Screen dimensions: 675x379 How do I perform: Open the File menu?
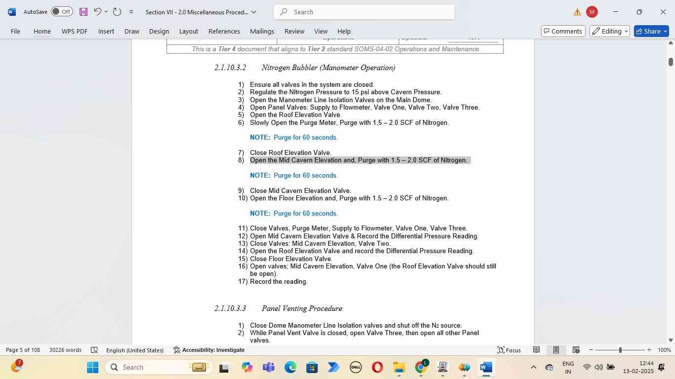(x=15, y=31)
